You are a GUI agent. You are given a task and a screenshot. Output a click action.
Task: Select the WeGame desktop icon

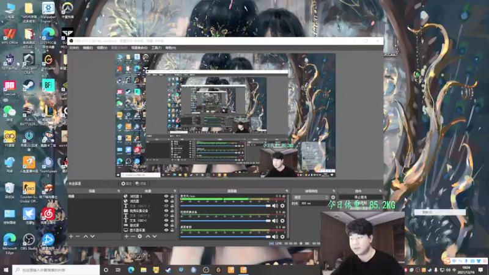tap(48, 62)
